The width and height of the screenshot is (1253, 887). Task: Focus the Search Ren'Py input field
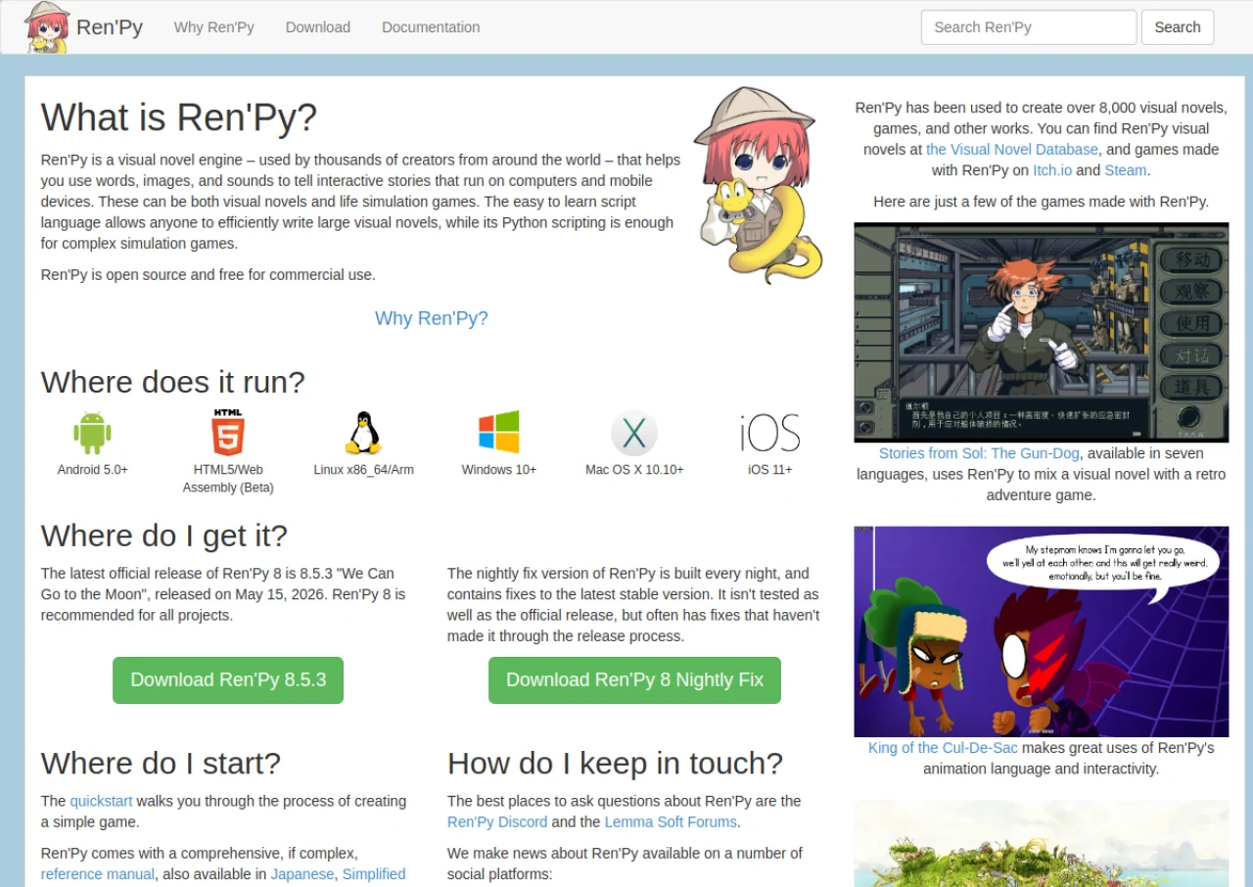pyautogui.click(x=1029, y=27)
